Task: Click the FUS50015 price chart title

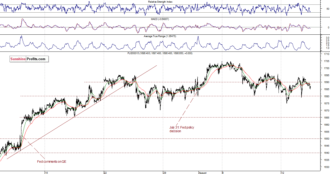Action: [160, 53]
